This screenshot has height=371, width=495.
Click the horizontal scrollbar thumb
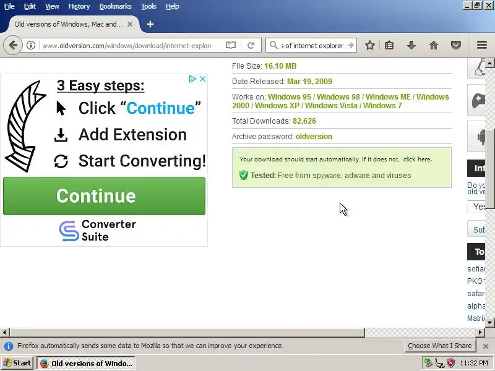coord(187,332)
